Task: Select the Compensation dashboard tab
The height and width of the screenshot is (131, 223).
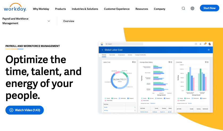Action: (x=121, y=55)
